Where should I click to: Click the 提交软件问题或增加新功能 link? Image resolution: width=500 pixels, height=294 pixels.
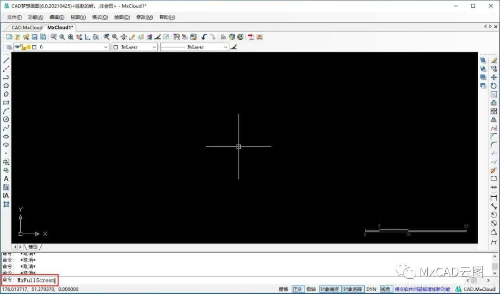422,289
